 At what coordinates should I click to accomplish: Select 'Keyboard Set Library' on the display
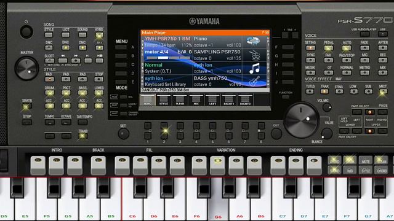coord(166,85)
